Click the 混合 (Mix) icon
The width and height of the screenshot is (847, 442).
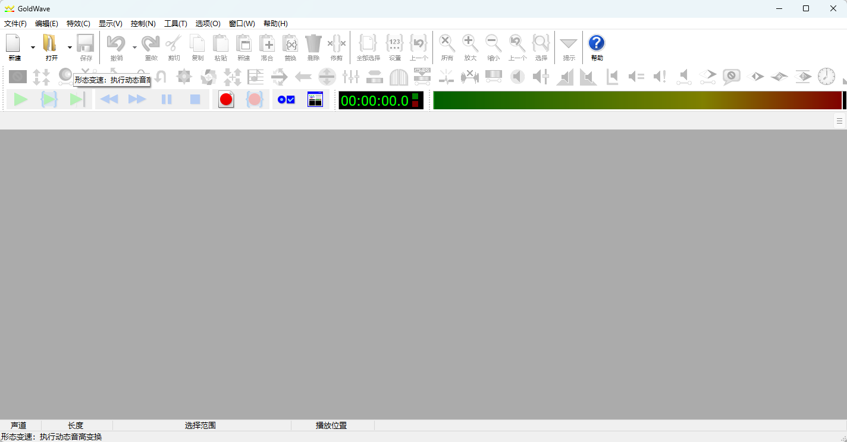click(x=267, y=47)
